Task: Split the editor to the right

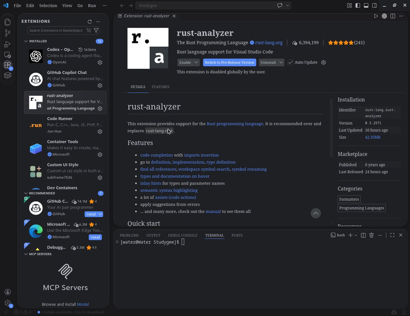Action: [393, 16]
